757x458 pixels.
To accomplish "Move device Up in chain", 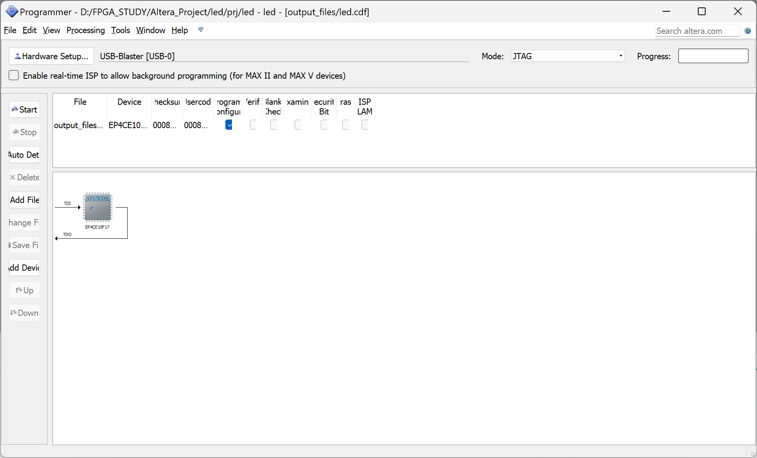I will [25, 291].
